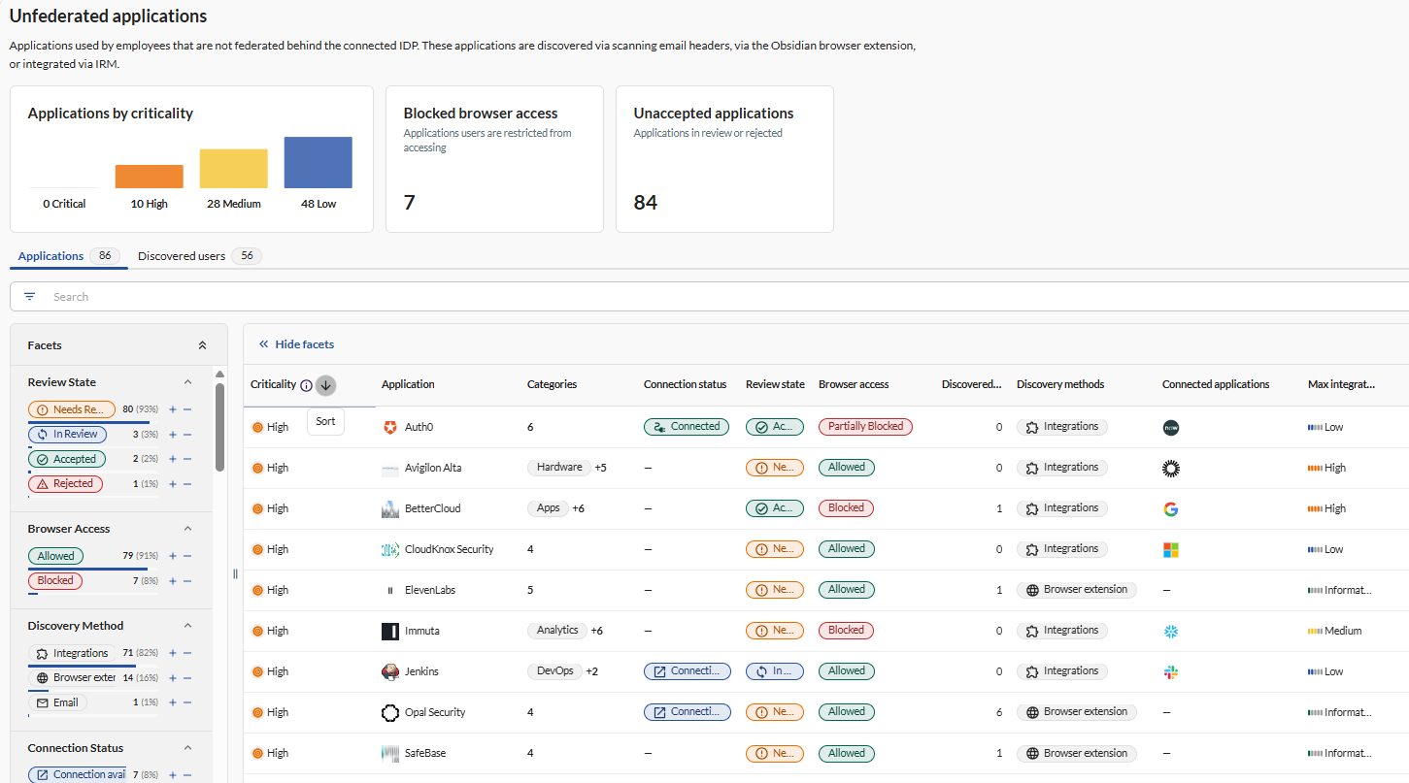1409x783 pixels.
Task: Include the Integrations discovery method facet
Action: coord(173,653)
